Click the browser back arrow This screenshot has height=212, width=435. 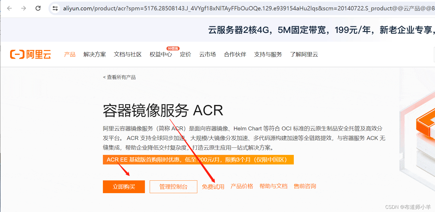[x=10, y=8]
